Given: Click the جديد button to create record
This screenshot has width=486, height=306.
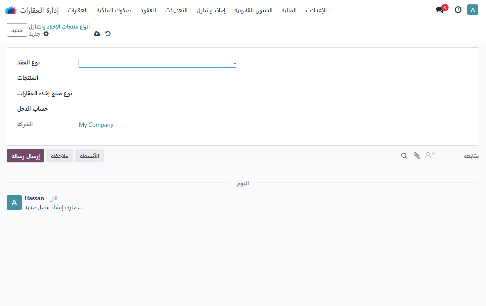Looking at the screenshot, I should pyautogui.click(x=17, y=30).
